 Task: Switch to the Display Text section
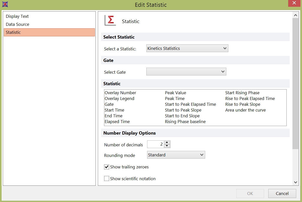pyautogui.click(x=17, y=16)
